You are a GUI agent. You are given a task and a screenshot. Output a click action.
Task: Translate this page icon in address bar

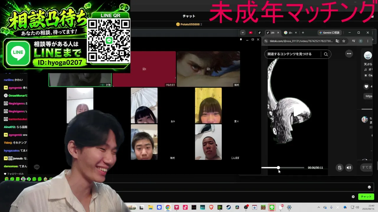(338, 41)
